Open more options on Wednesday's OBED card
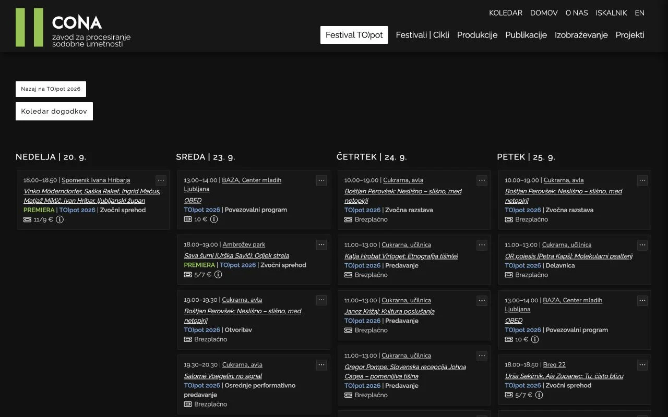Screen dimensions: 668x417 [x=321, y=180]
